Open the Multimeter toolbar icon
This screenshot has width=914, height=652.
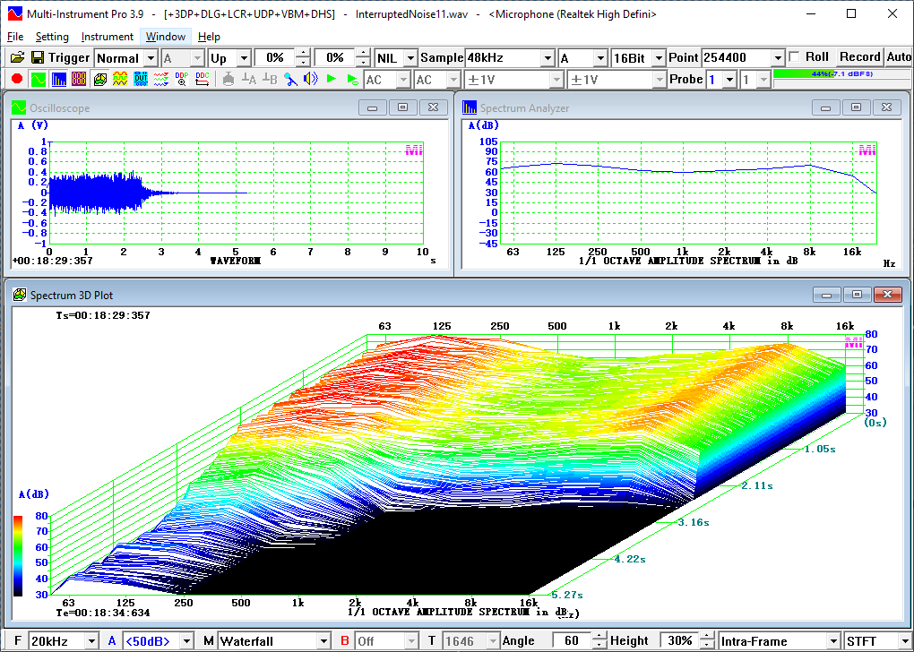coord(80,80)
